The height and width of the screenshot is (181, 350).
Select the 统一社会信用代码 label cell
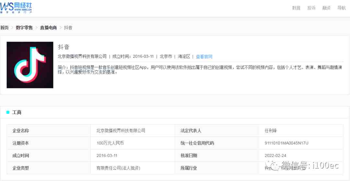[217, 143]
